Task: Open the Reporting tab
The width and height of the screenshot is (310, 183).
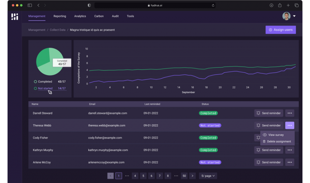Action: tap(60, 16)
